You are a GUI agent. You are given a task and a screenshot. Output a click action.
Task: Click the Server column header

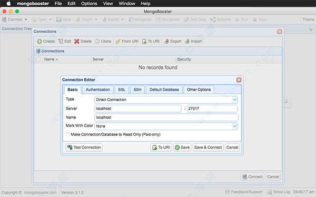(133, 60)
